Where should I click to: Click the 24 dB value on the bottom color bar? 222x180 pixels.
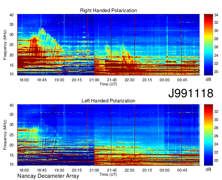coord(216,144)
